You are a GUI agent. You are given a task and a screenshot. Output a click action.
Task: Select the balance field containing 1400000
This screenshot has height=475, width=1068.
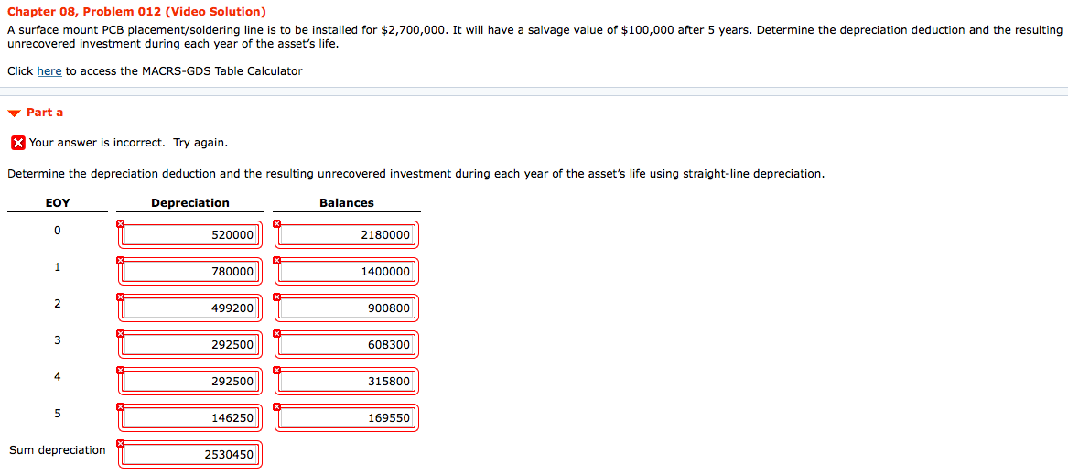[347, 271]
